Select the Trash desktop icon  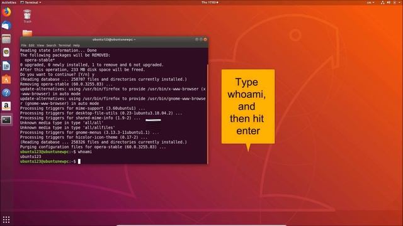coord(27,16)
